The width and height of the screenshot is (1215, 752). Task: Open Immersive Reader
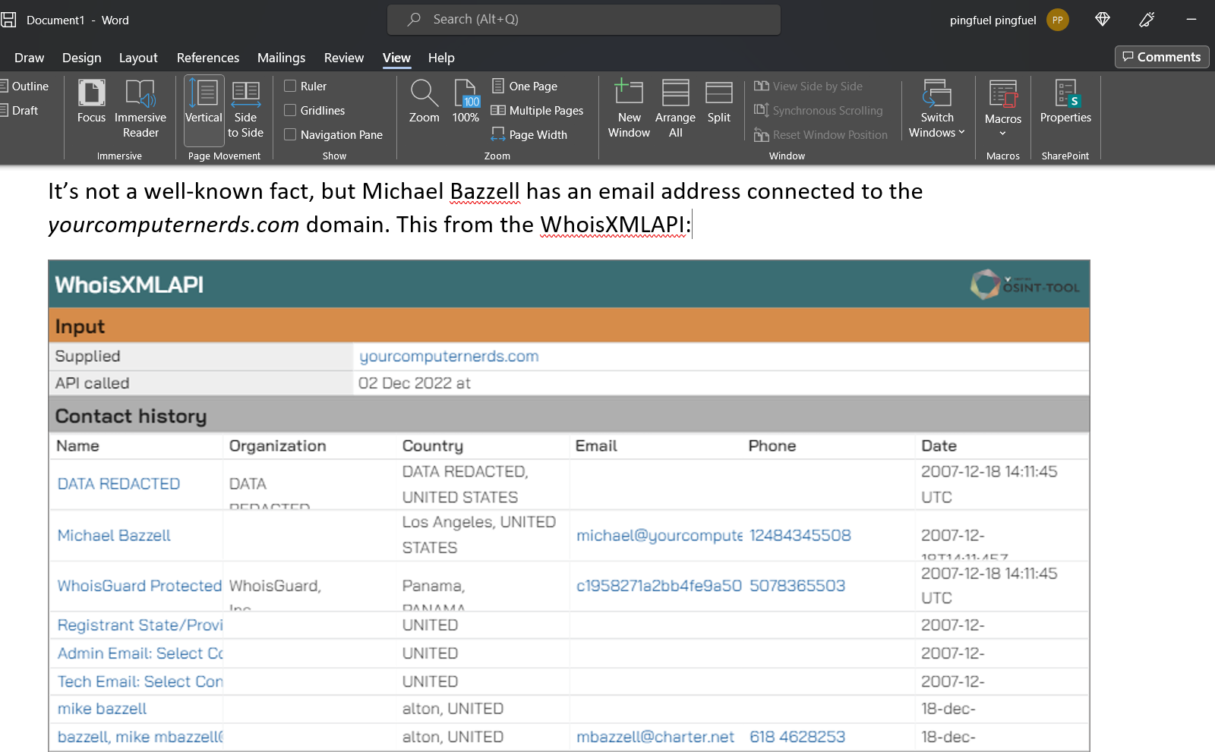(x=140, y=109)
